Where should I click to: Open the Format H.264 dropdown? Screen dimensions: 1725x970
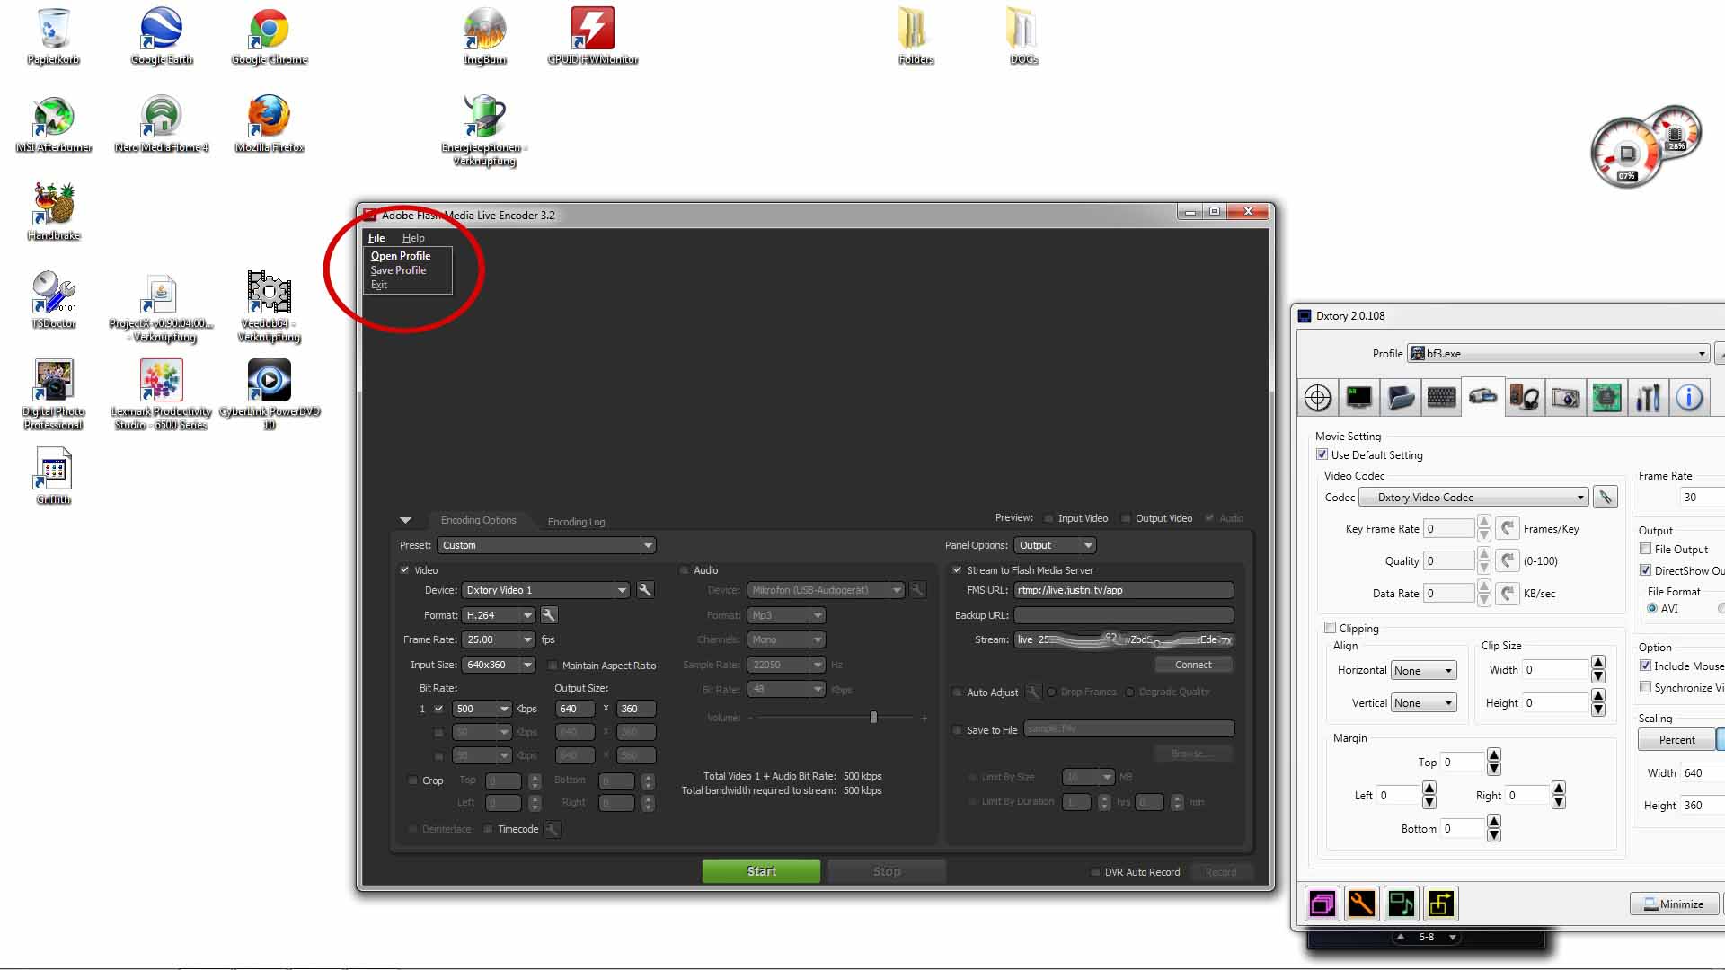[x=527, y=615]
